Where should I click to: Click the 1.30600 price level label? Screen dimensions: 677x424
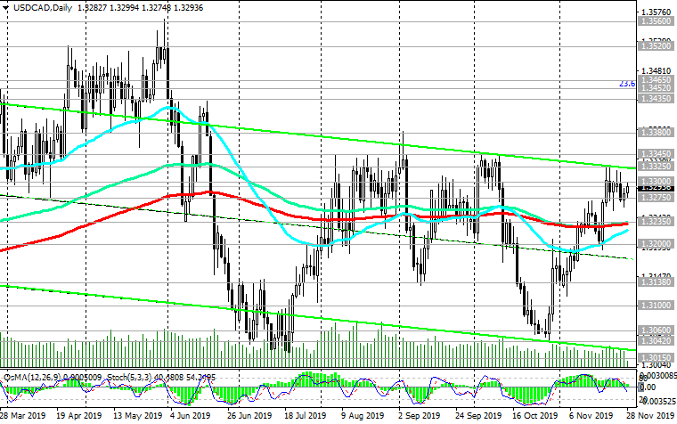[656, 330]
